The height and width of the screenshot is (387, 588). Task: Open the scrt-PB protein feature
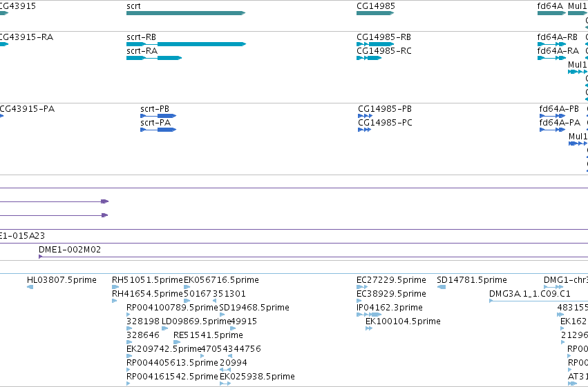(158, 116)
